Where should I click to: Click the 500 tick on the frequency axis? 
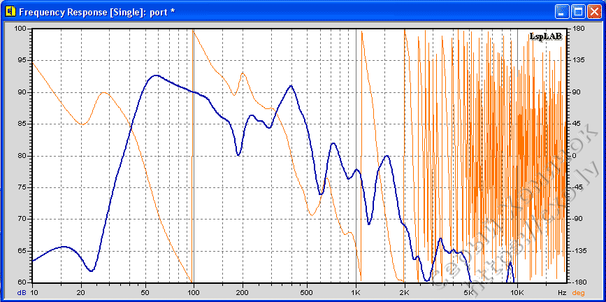pos(306,292)
